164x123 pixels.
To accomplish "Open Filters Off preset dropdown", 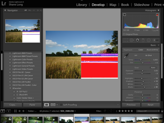I will click(148, 111).
